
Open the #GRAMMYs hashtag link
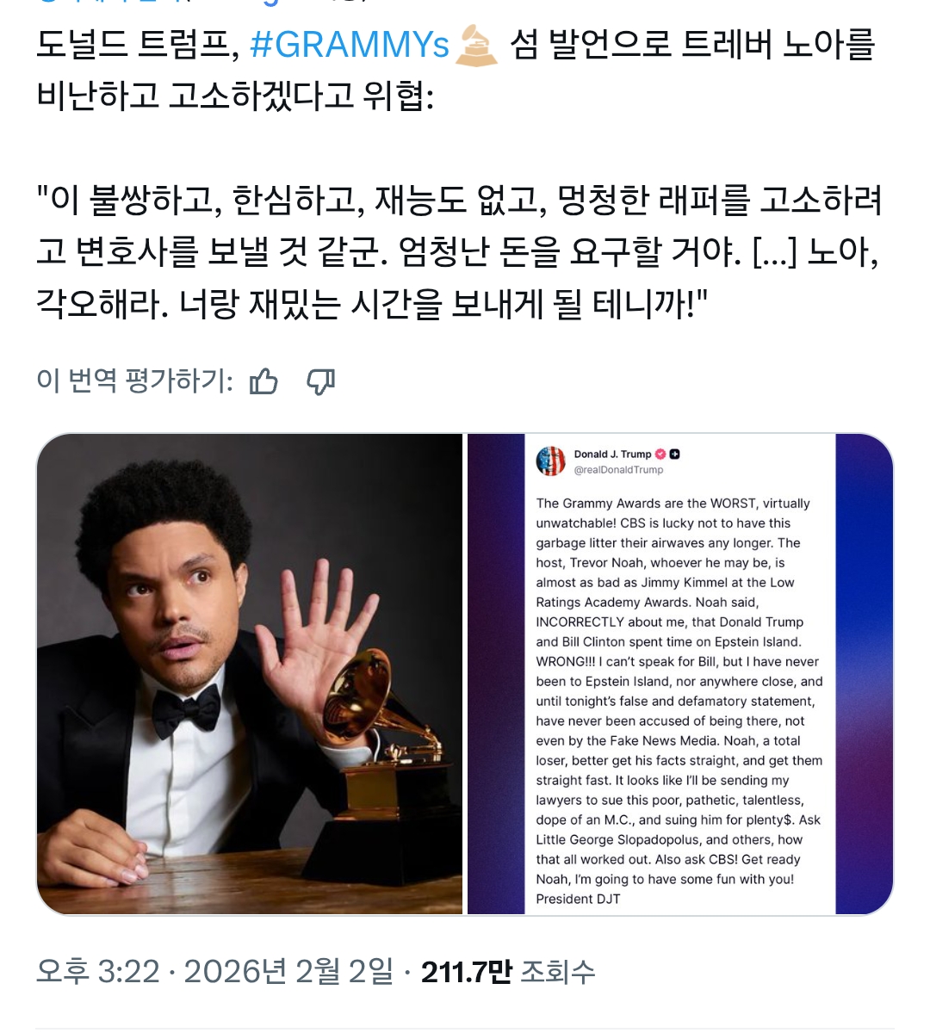click(x=350, y=45)
